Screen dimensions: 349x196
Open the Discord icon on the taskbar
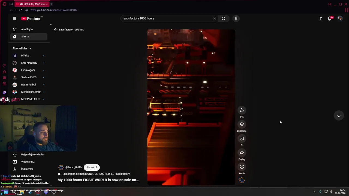click(46, 192)
